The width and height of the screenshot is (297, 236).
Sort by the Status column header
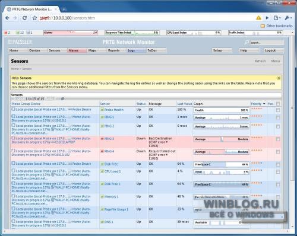click(141, 104)
